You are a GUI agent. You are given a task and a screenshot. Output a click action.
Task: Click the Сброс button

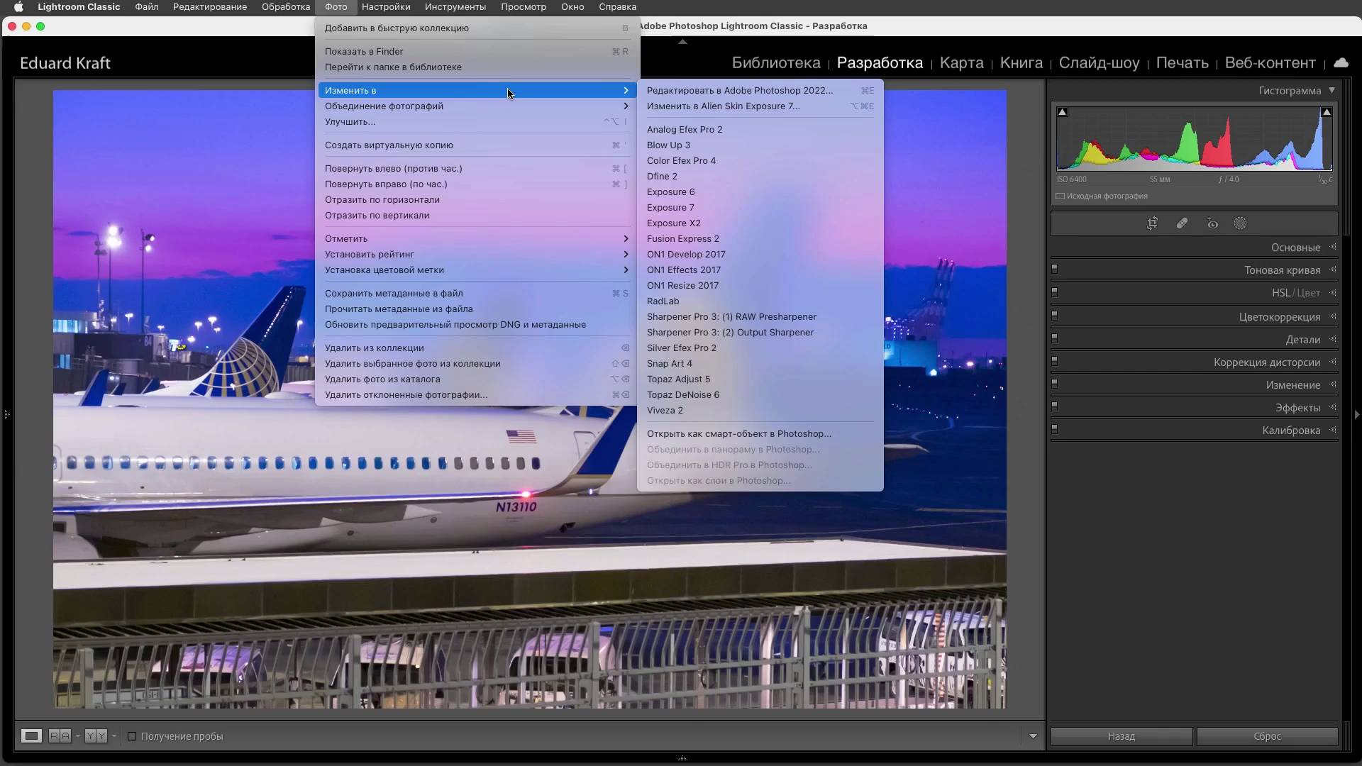pyautogui.click(x=1267, y=736)
